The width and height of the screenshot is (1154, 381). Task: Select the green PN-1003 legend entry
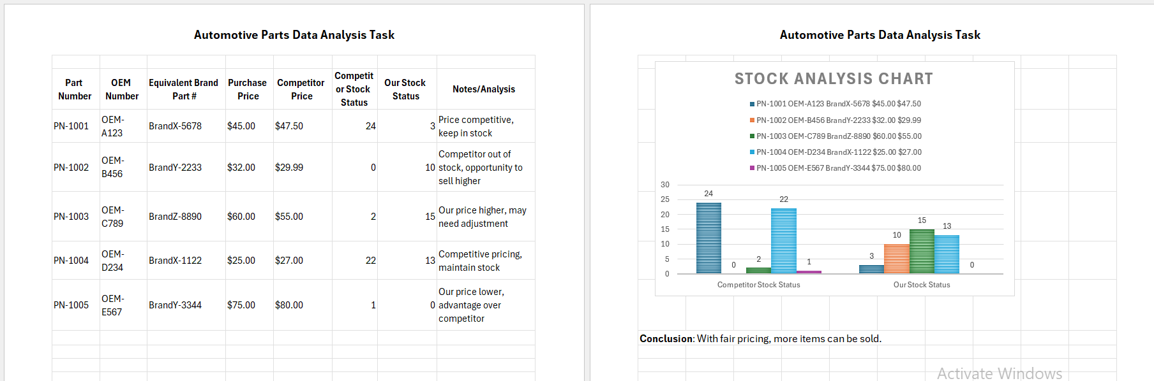tap(836, 136)
